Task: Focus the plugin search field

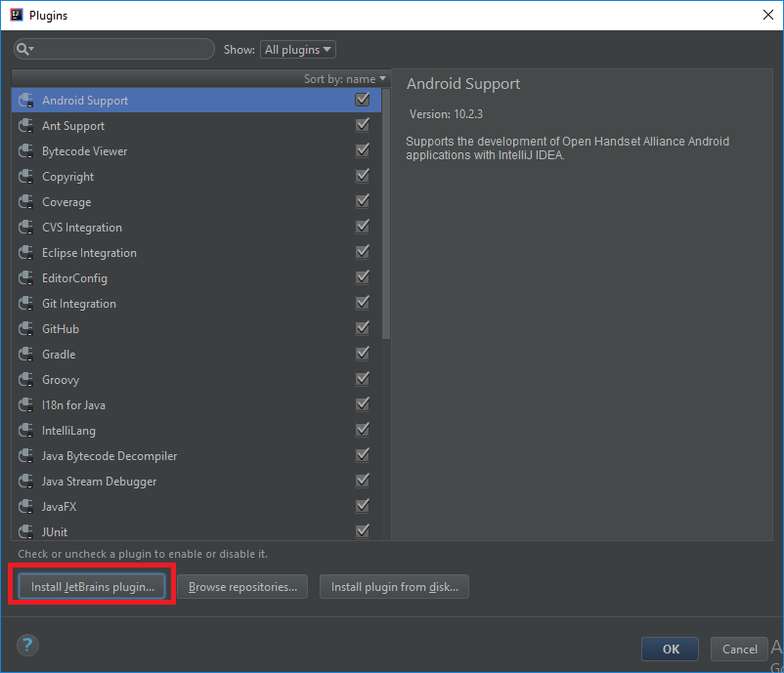Action: [114, 49]
